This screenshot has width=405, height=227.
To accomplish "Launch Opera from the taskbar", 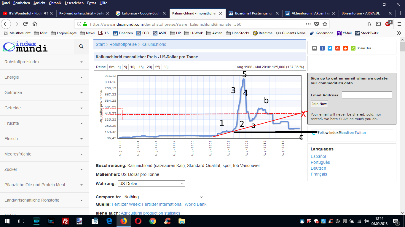I will tap(138, 221).
